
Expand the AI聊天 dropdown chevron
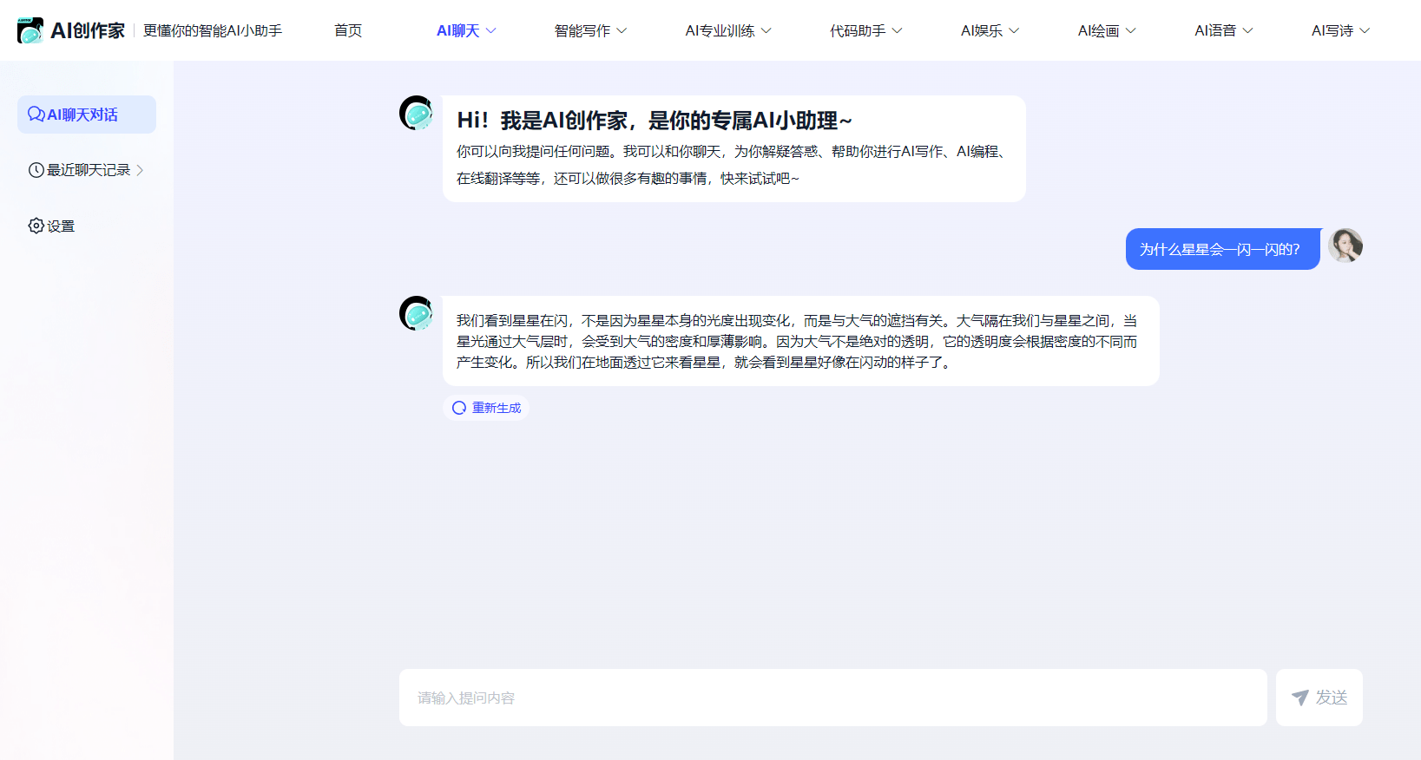[490, 30]
